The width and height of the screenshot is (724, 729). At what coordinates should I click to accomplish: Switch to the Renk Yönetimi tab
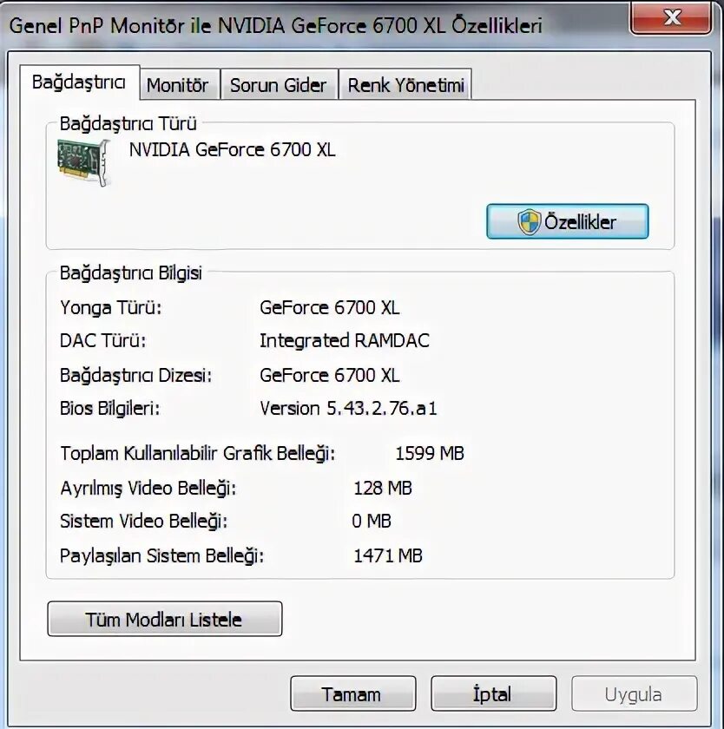click(405, 85)
